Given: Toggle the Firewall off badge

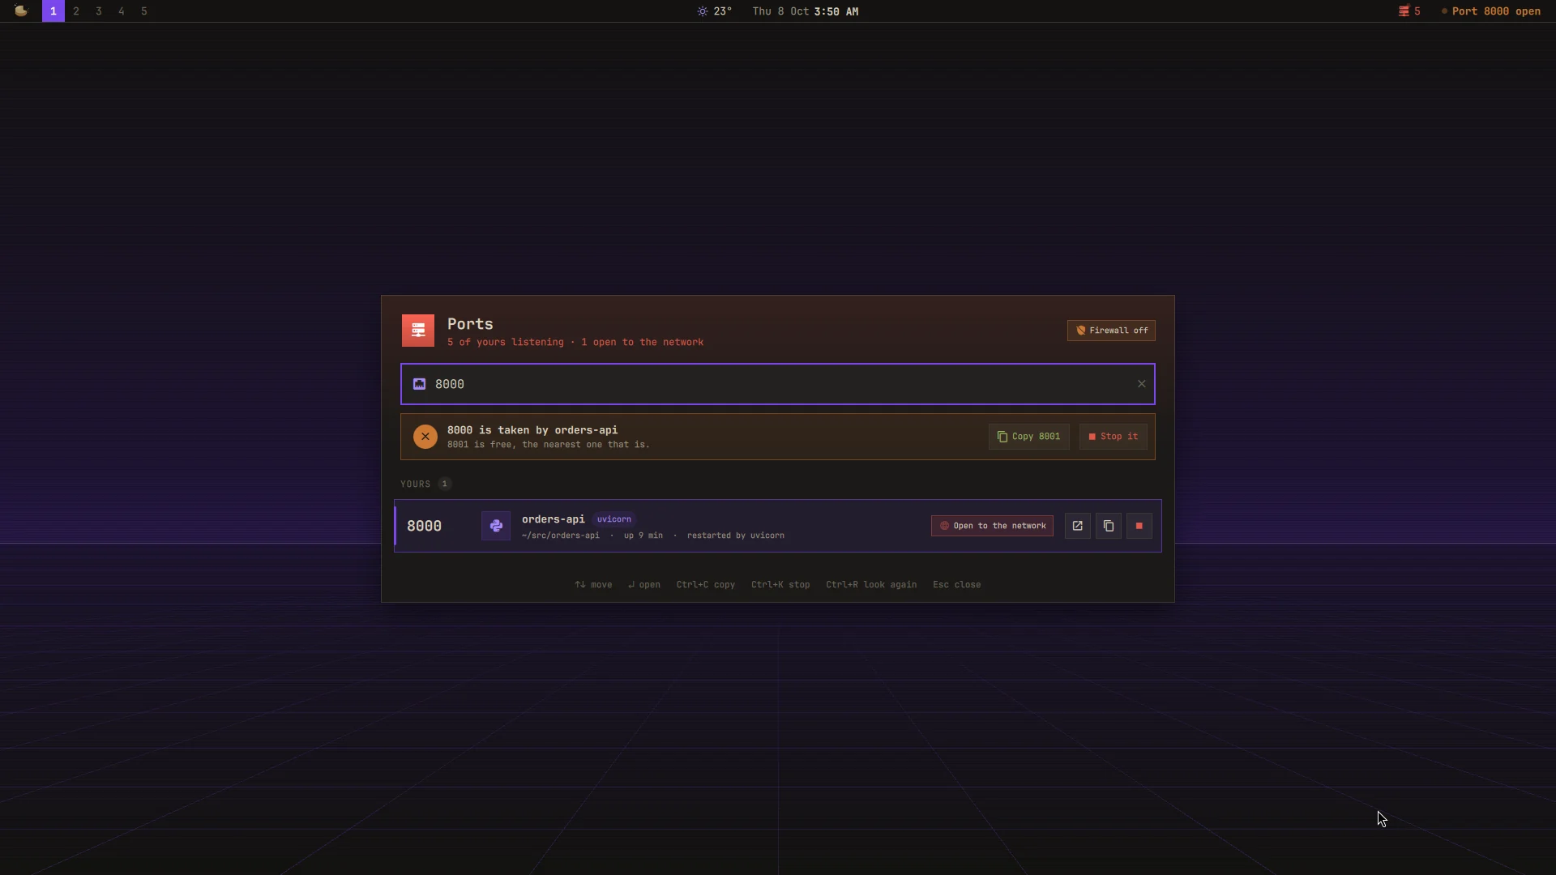Looking at the screenshot, I should pos(1111,331).
